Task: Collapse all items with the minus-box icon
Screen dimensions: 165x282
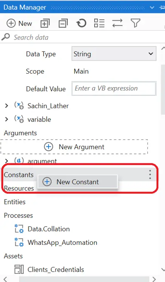Action: [x=63, y=23]
